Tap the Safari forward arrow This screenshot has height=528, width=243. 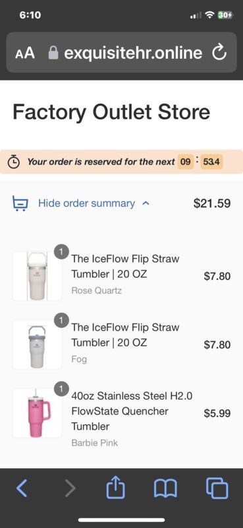click(x=70, y=488)
